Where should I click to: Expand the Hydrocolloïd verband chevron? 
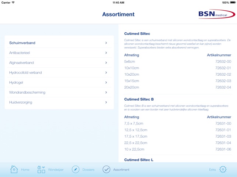[106, 73]
